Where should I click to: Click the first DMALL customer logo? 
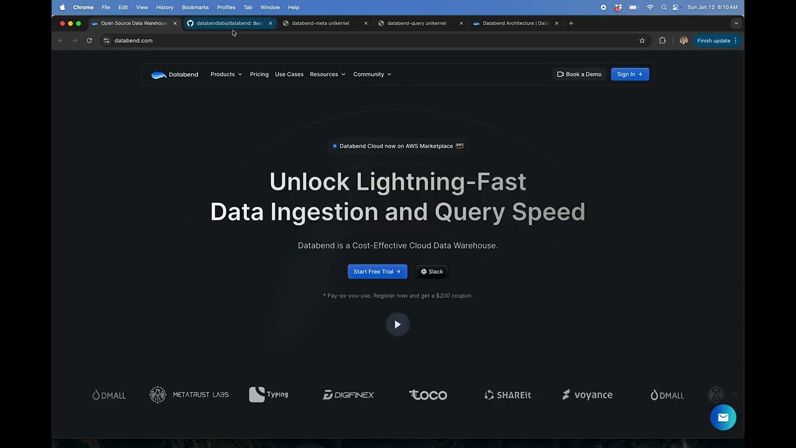click(109, 394)
